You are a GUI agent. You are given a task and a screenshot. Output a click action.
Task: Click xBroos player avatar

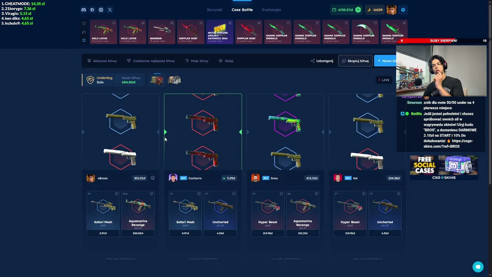[91, 178]
